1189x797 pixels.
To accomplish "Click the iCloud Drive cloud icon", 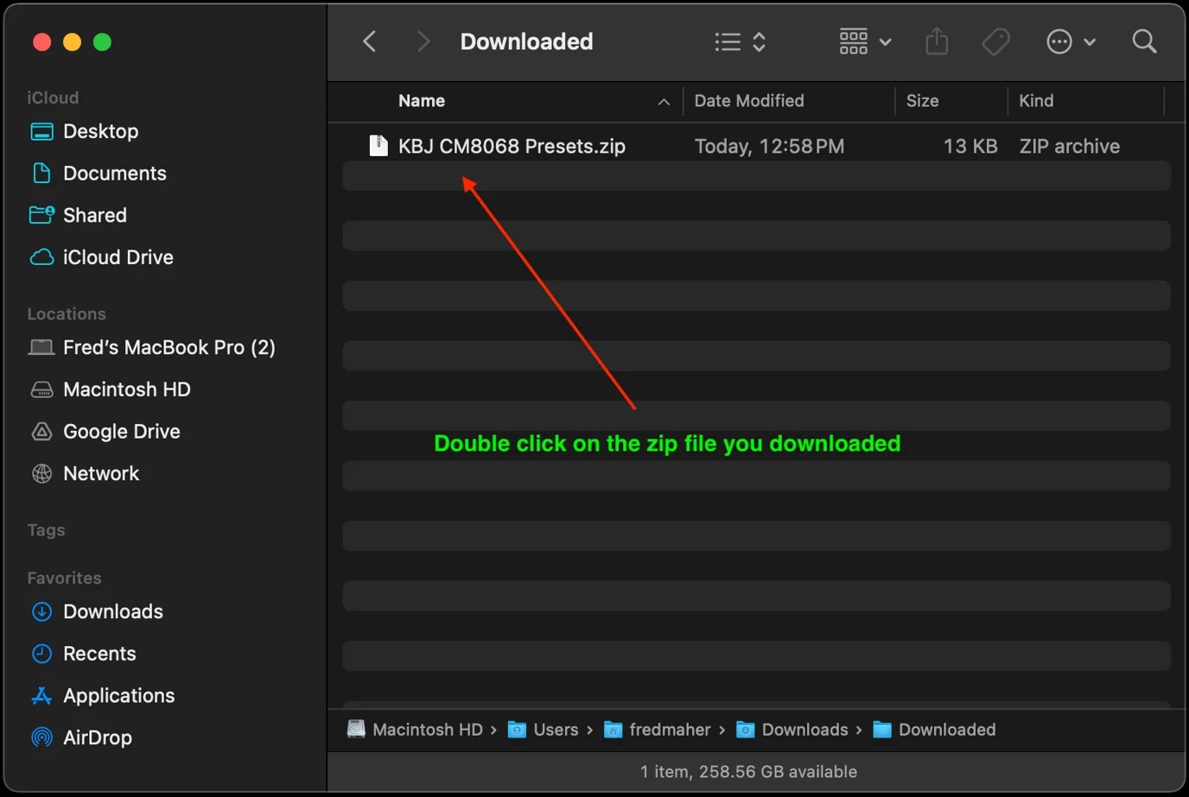I will click(41, 257).
